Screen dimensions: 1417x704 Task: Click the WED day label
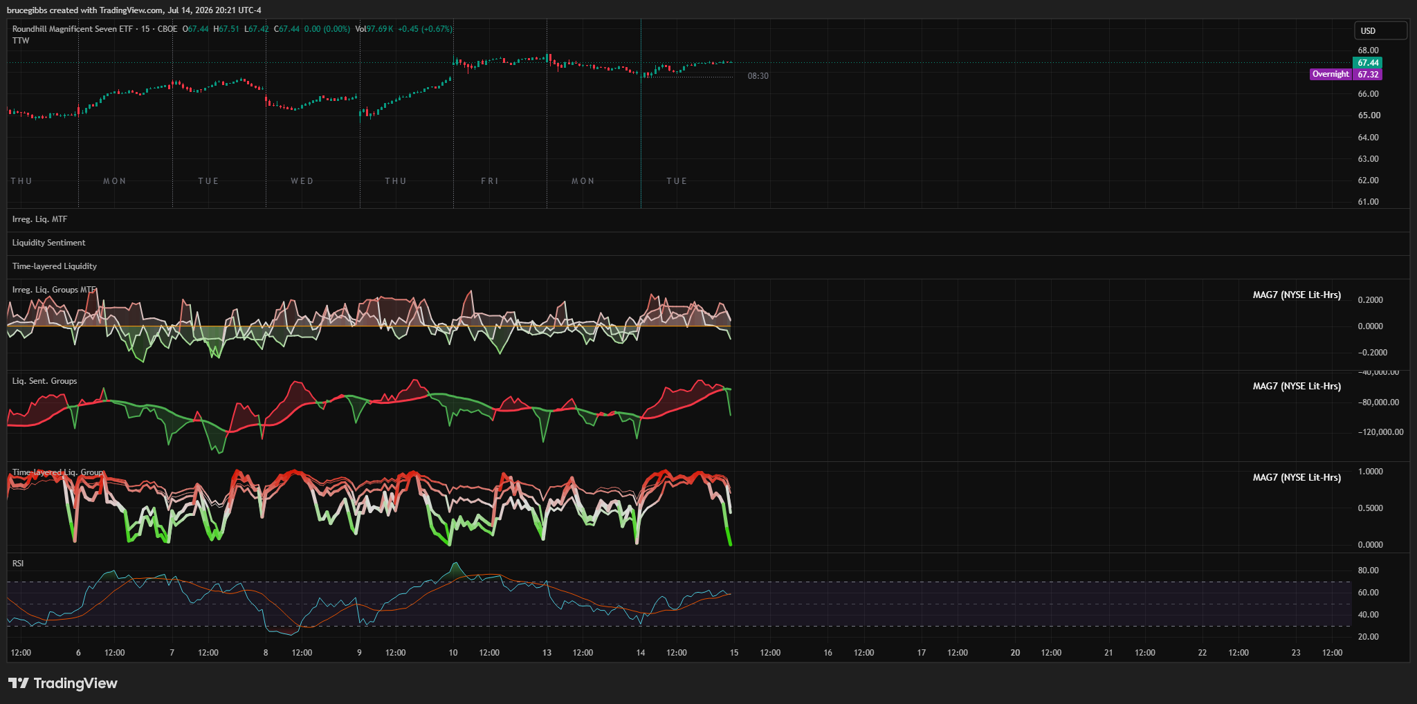click(x=302, y=181)
